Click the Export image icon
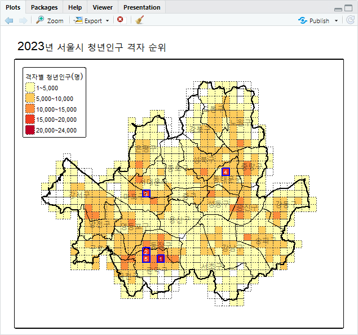Image resolution: width=358 pixels, height=335 pixels. (x=78, y=20)
